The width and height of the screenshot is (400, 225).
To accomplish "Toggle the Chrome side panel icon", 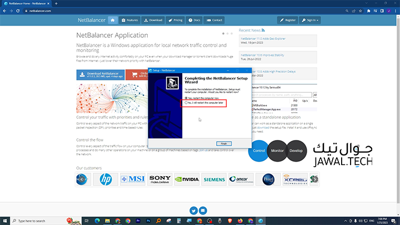I will pos(382,11).
